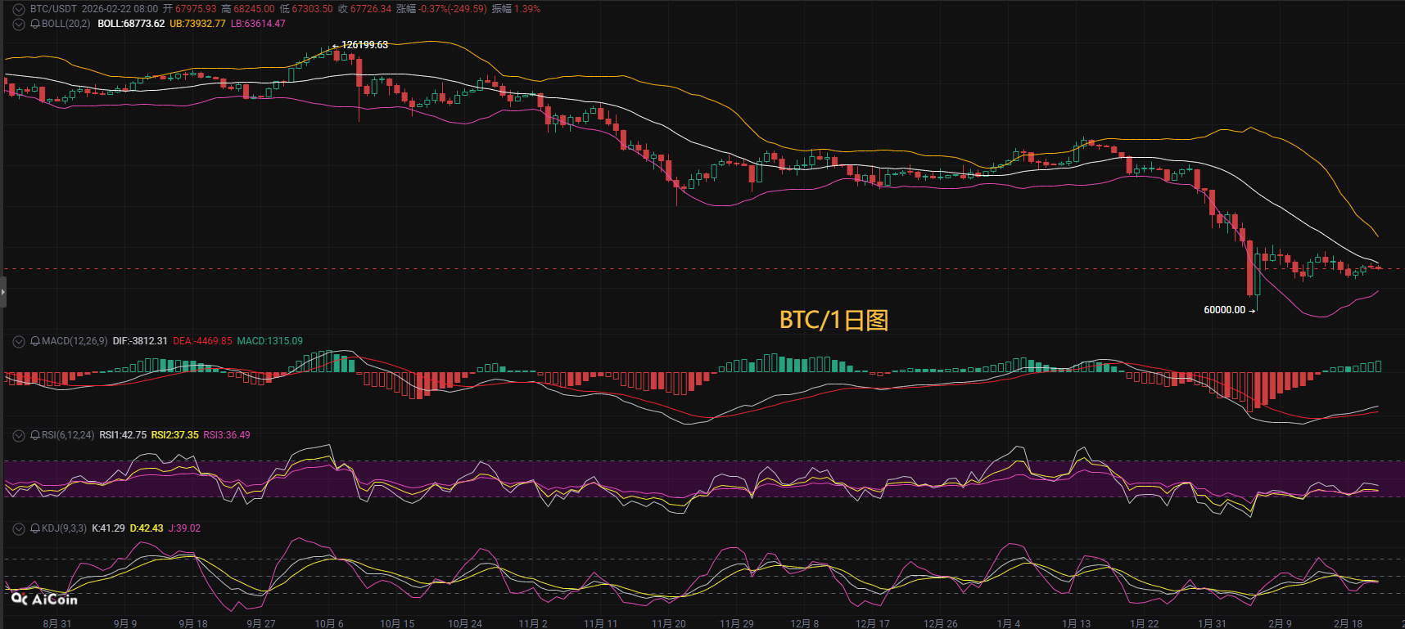Viewport: 1405px width, 629px height.
Task: Collapse the RSI indicator panel
Action: [x=19, y=435]
